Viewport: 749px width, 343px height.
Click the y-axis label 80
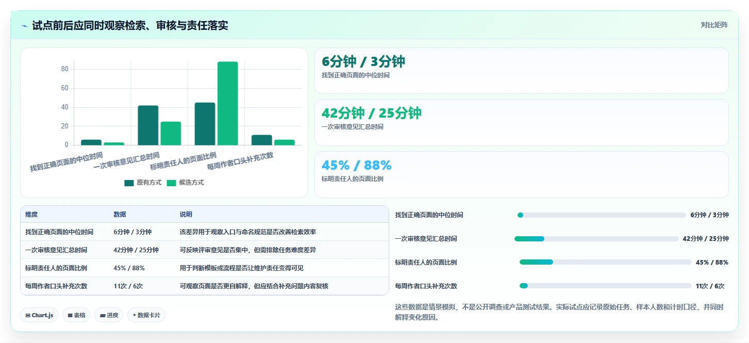click(64, 69)
